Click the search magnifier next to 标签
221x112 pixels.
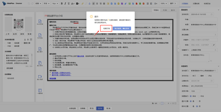click(x=214, y=45)
